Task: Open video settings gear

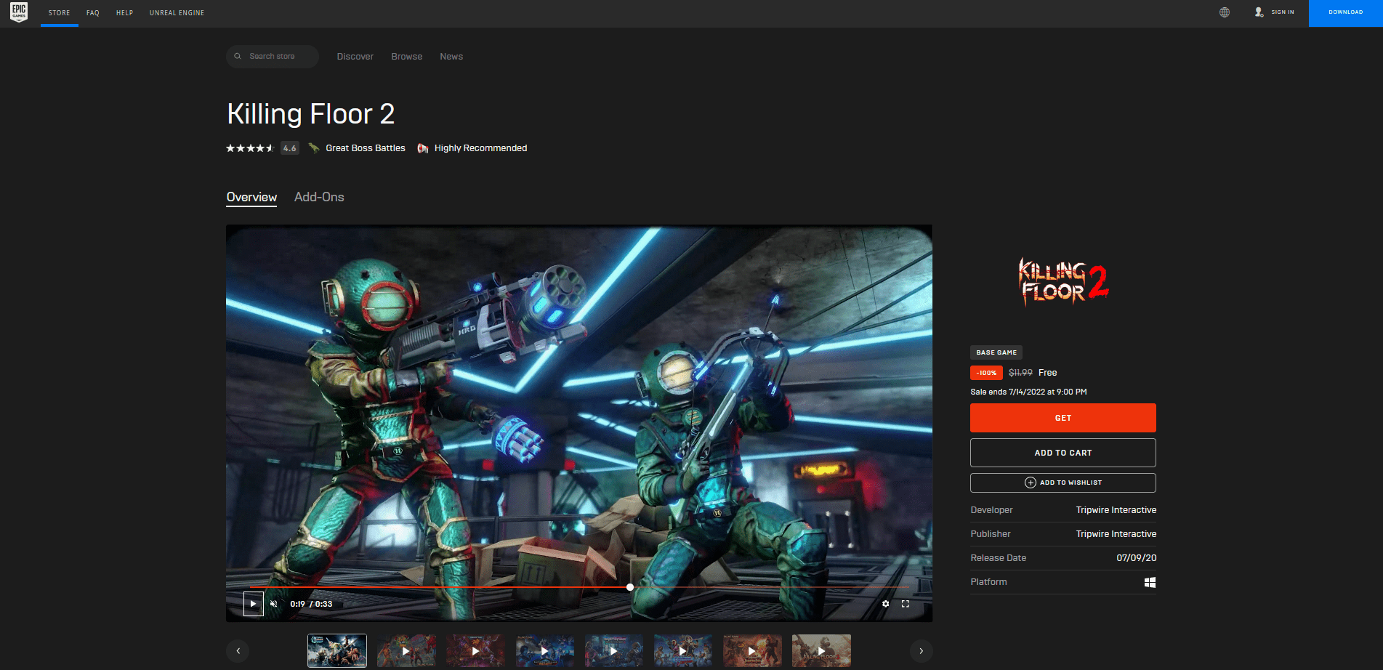Action: tap(885, 604)
